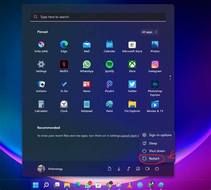Open the Videos folder shortcut

(x=147, y=169)
